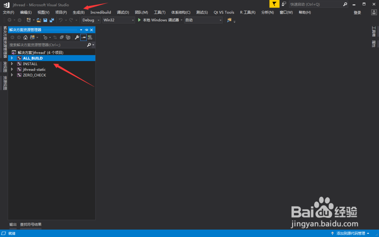The width and height of the screenshot is (379, 237).
Task: Click the Undo arrow icon
Action: (x=61, y=20)
